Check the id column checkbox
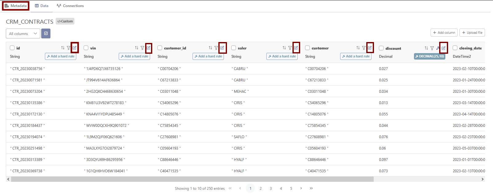This screenshot has height=195, width=493. point(12,48)
